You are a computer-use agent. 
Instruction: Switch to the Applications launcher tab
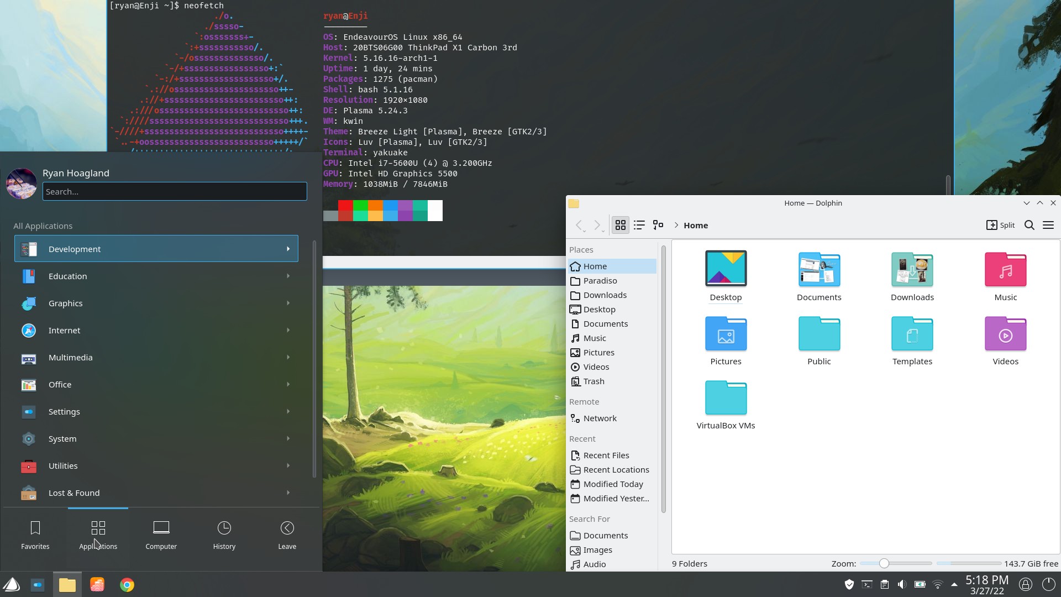pyautogui.click(x=98, y=535)
